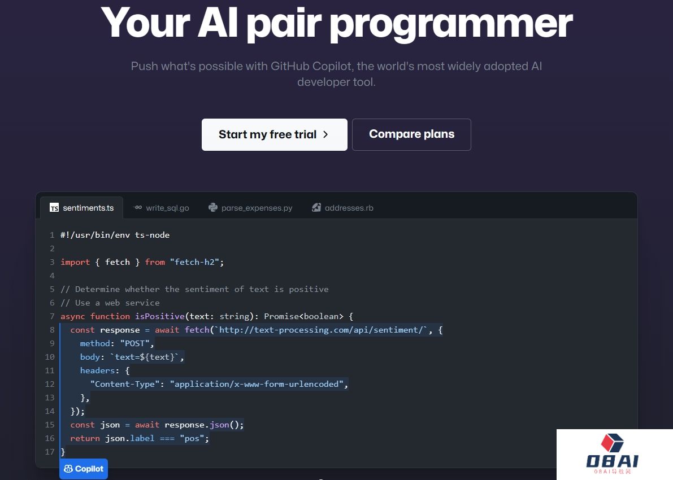Click the TypeScript icon beside sentiments.ts
Viewport: 673px width, 480px height.
pyautogui.click(x=54, y=208)
